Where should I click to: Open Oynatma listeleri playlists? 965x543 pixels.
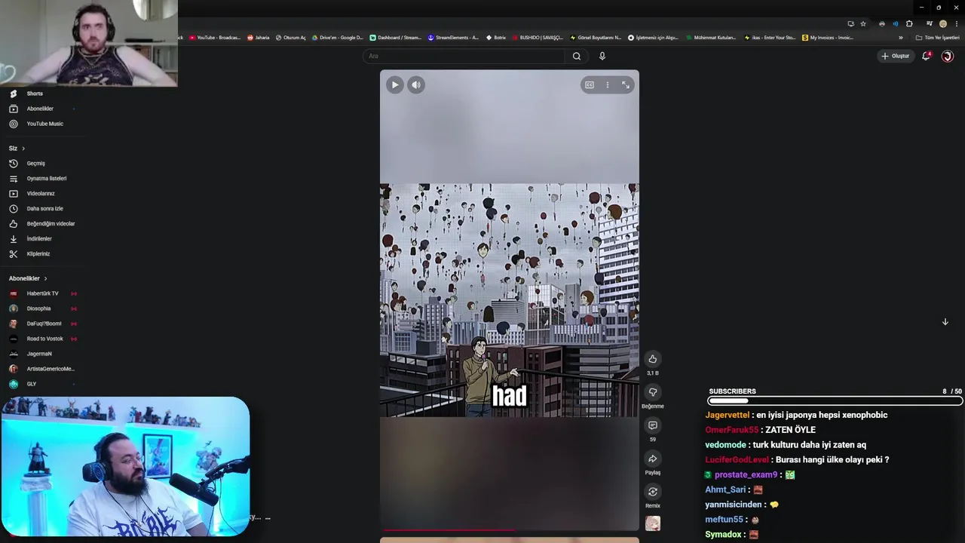pyautogui.click(x=46, y=179)
